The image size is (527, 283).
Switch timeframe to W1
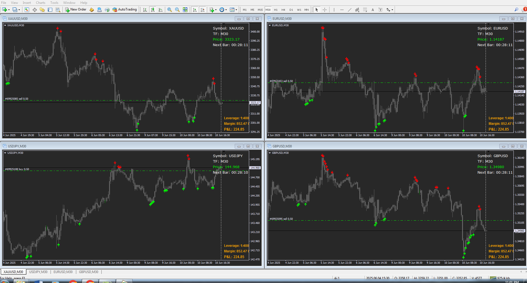click(299, 10)
